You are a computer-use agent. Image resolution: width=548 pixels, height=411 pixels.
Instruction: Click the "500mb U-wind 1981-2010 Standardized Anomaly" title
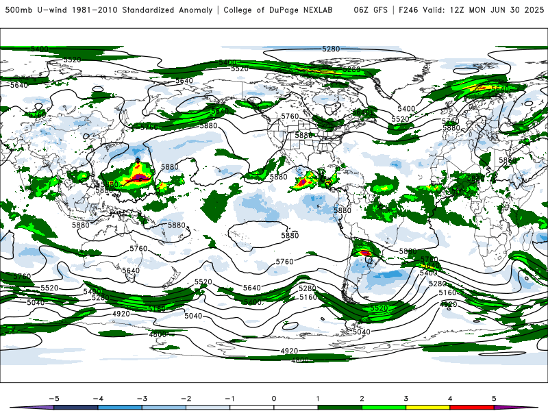pos(109,10)
